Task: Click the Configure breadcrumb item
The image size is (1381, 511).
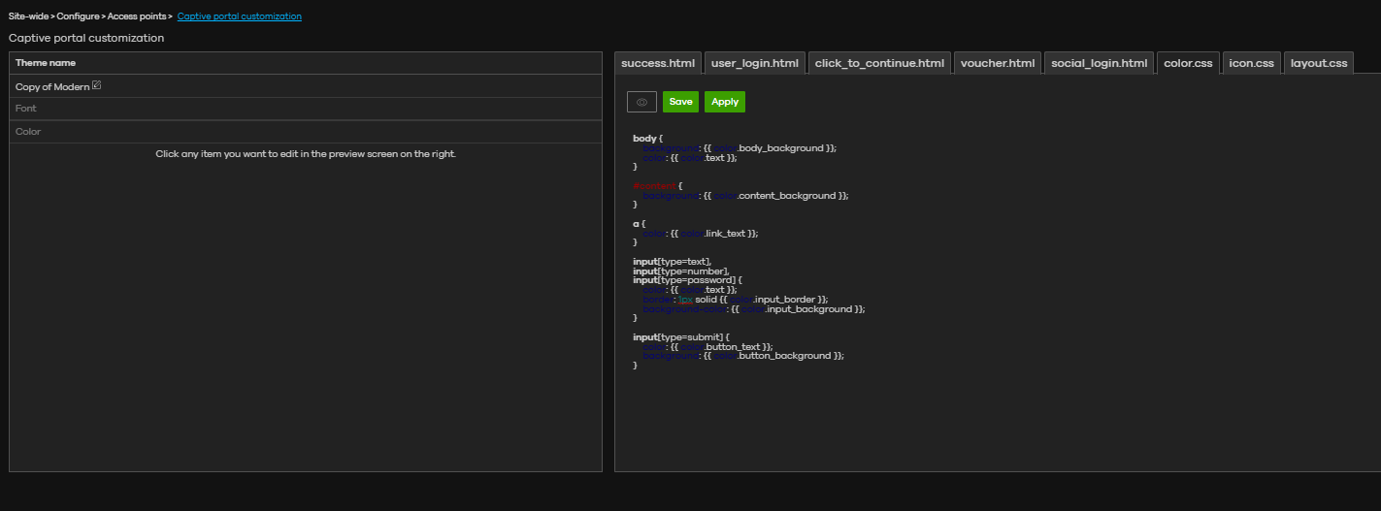Action: (78, 16)
